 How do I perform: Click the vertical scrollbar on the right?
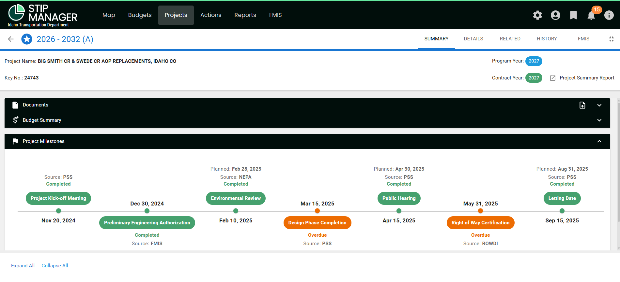(x=618, y=163)
